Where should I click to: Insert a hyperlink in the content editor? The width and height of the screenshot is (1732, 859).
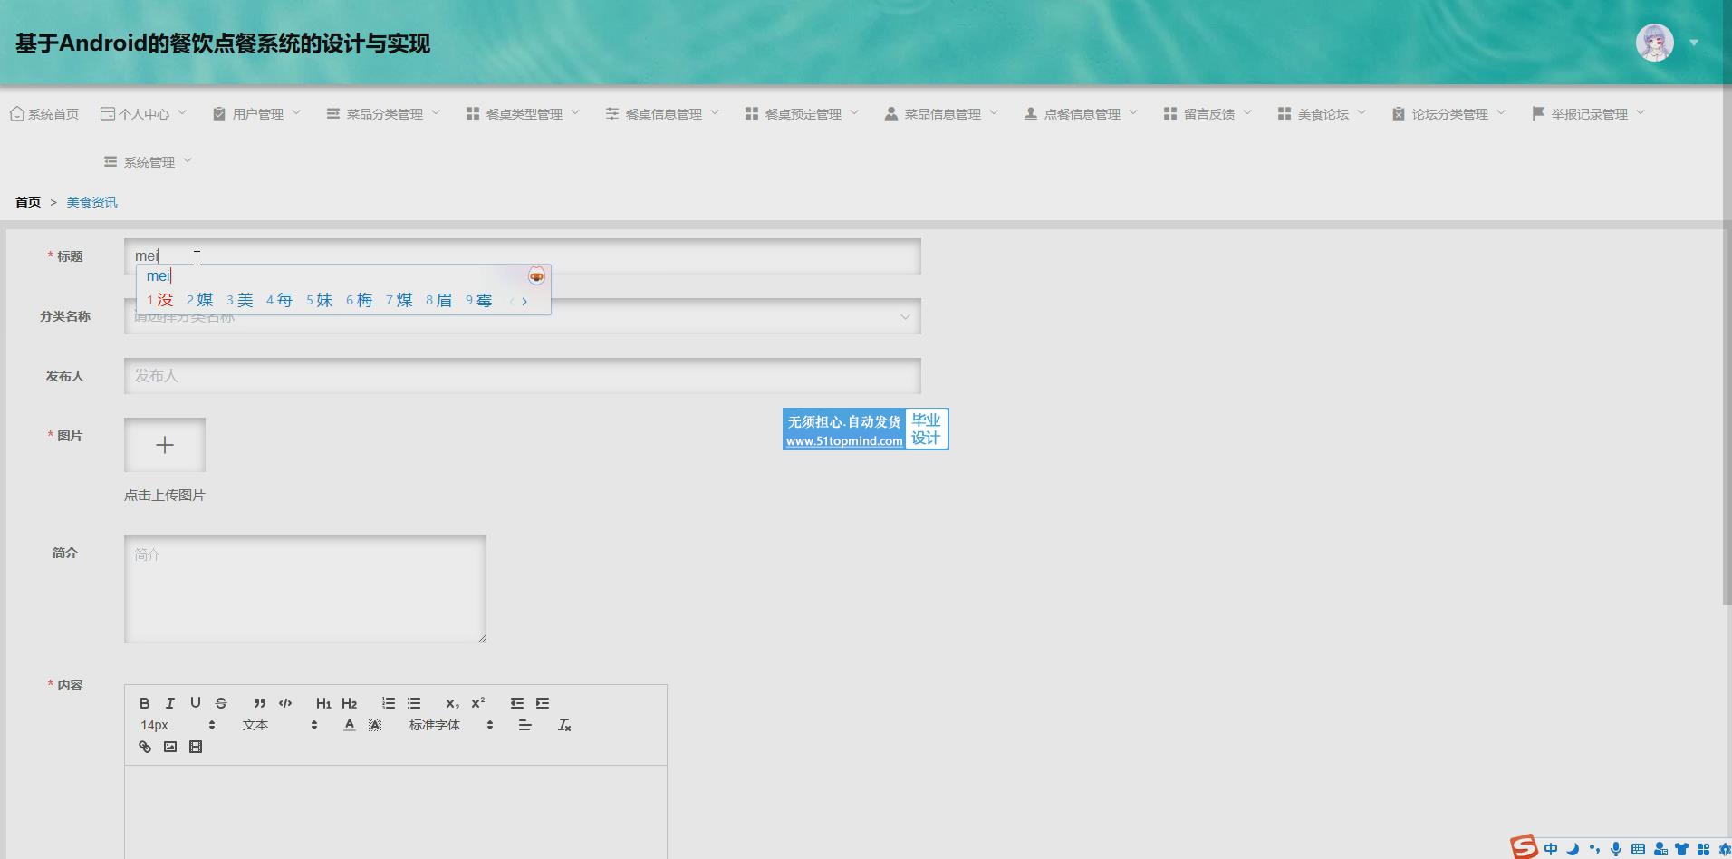[x=144, y=747]
